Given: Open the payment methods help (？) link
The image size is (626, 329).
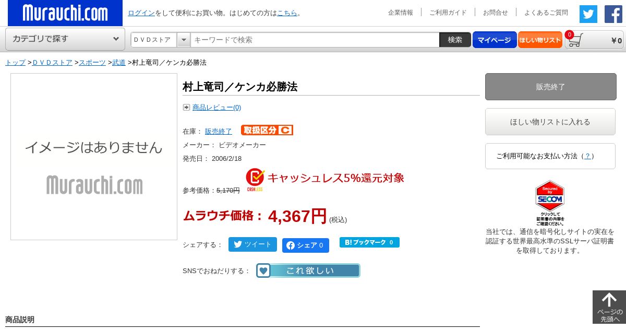Looking at the screenshot, I should [x=587, y=156].
